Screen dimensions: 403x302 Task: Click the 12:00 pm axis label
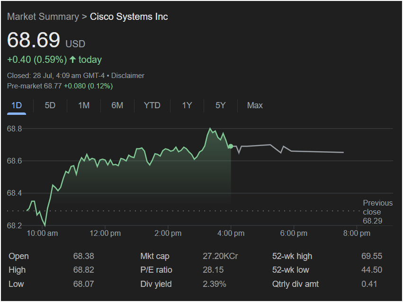click(x=105, y=233)
